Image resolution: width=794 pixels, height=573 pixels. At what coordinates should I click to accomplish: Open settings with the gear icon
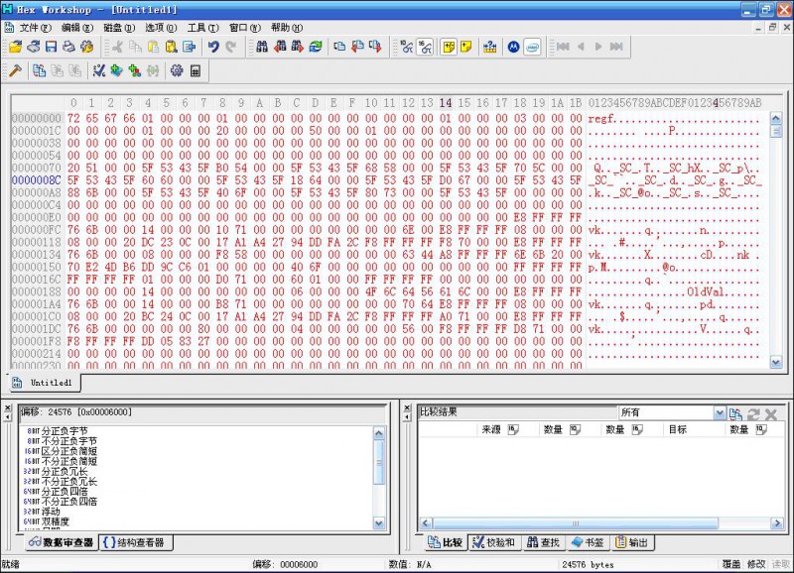click(x=177, y=70)
